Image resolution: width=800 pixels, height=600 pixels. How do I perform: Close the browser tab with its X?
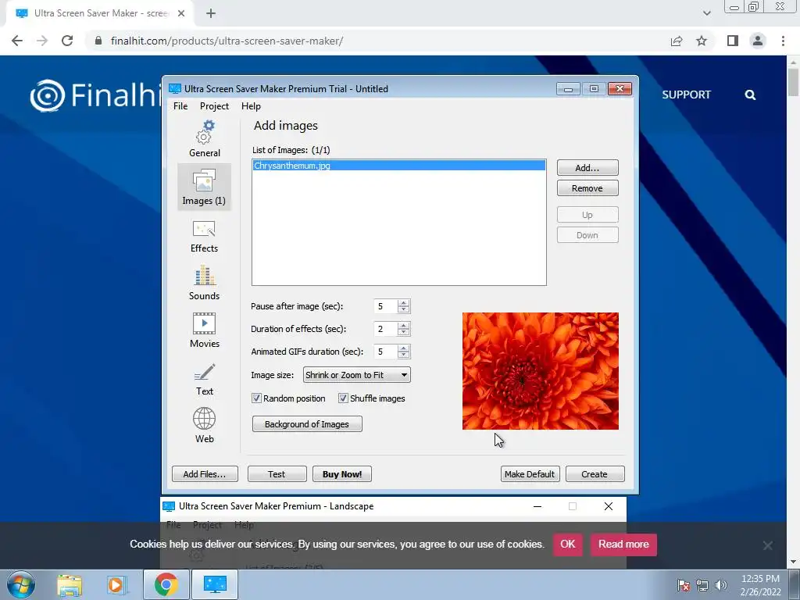181,14
